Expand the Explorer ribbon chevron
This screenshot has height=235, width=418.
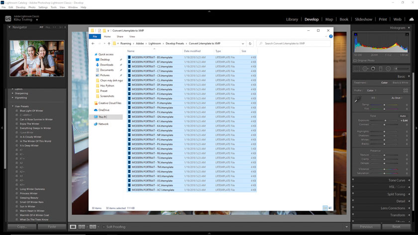click(x=326, y=36)
